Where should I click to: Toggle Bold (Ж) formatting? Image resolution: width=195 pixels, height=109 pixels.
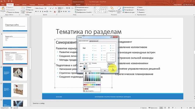coord(36,12)
